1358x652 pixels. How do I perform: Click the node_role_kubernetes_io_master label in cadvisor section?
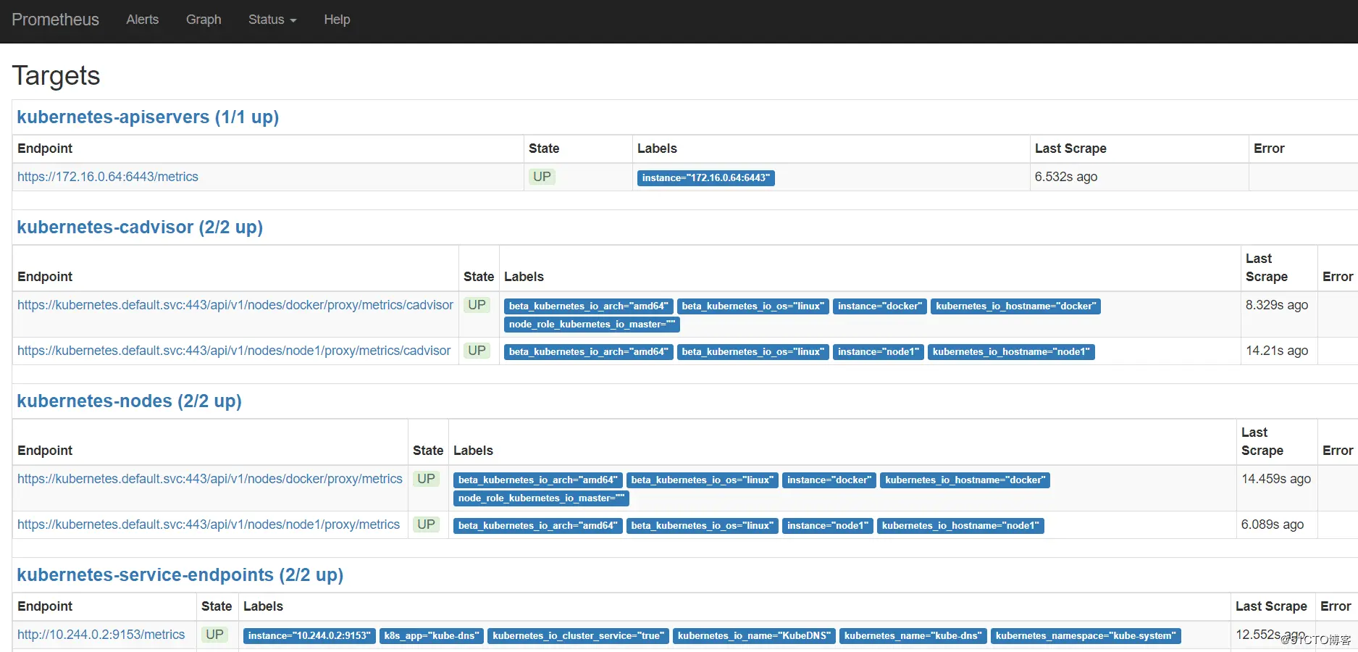click(x=592, y=325)
